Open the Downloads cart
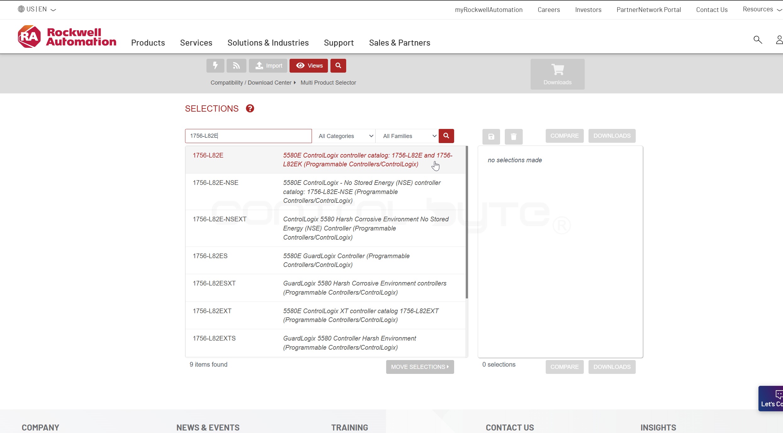 click(558, 74)
